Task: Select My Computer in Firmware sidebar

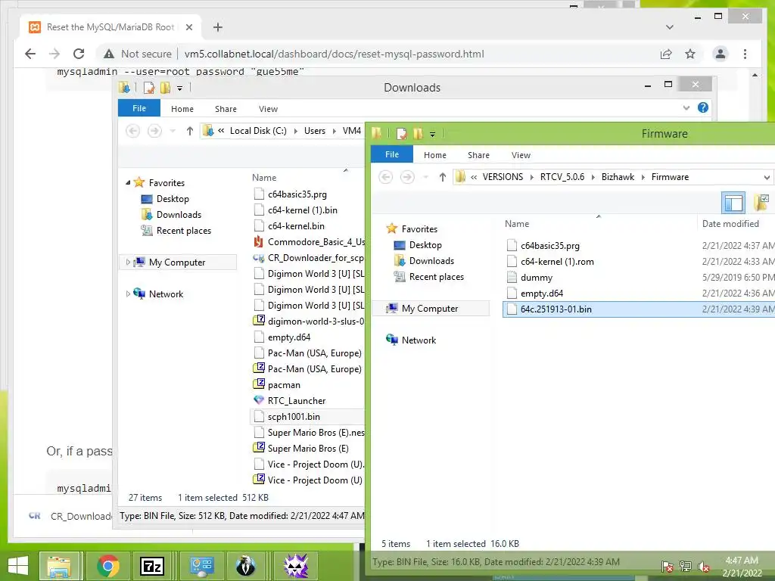Action: point(430,309)
